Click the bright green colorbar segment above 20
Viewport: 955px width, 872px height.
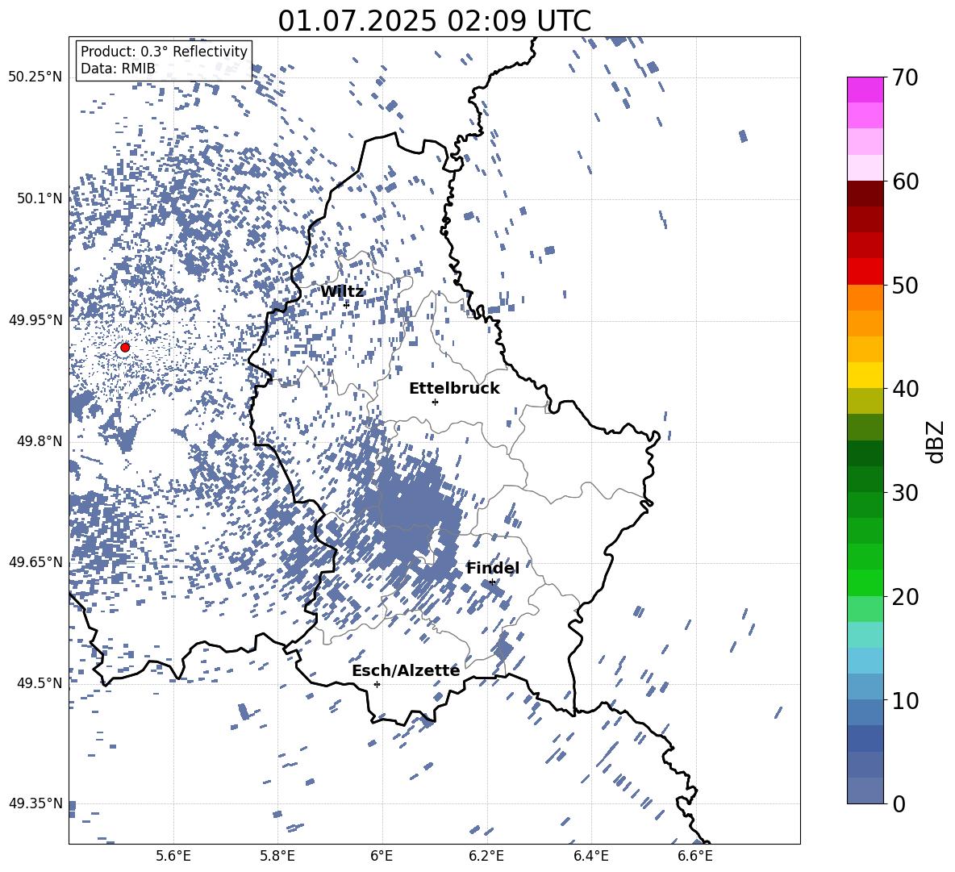pos(865,582)
